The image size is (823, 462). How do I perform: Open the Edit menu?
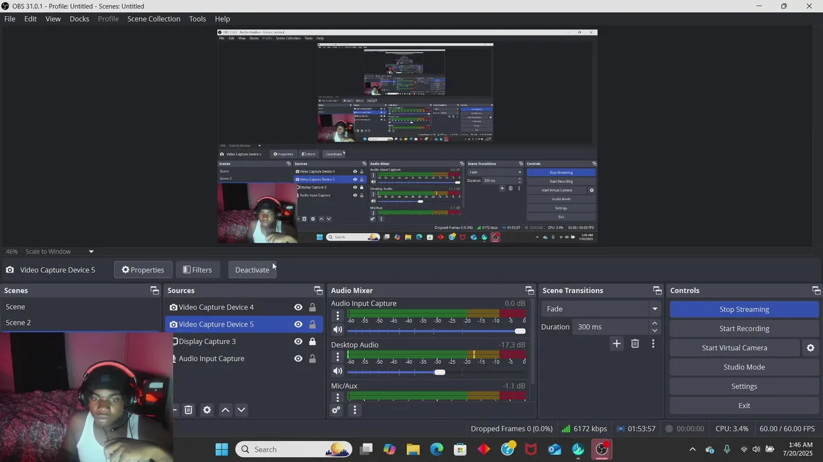click(x=30, y=19)
